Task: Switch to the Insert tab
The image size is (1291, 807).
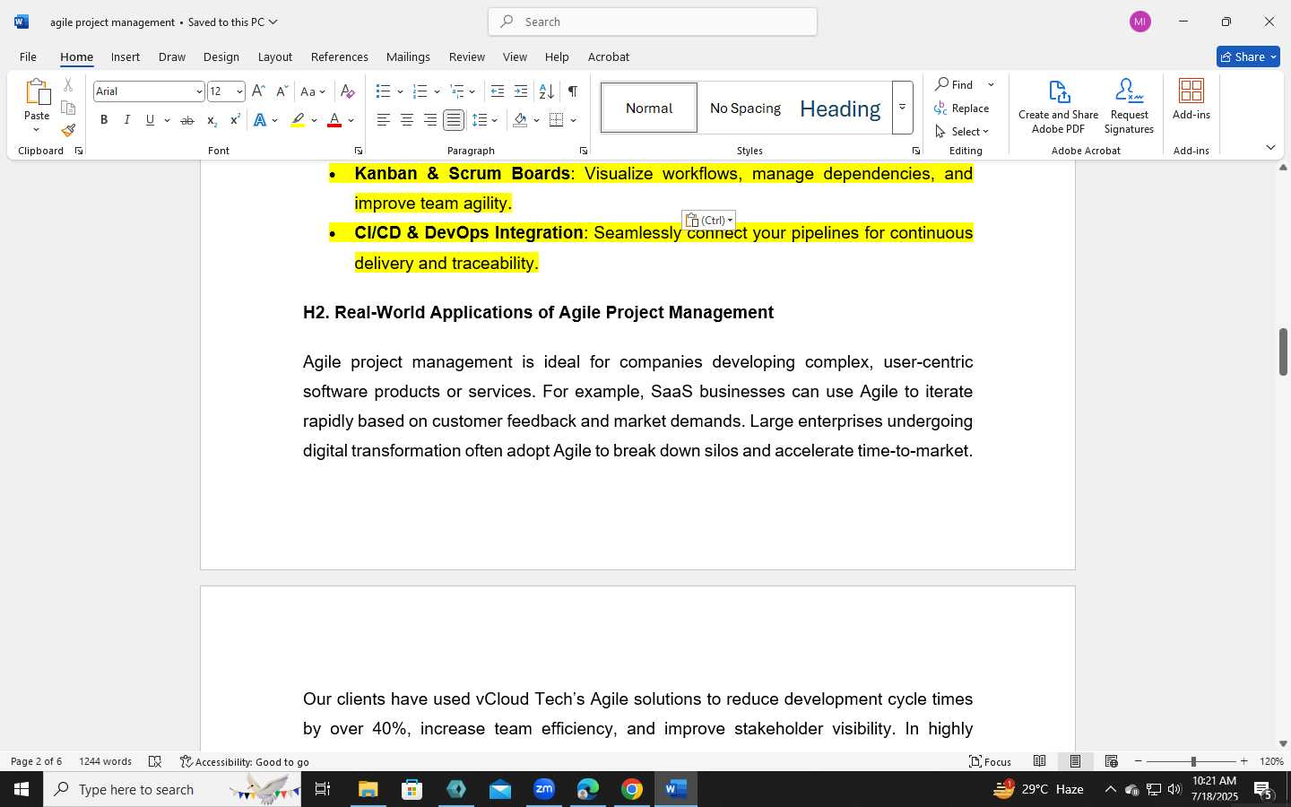Action: [x=126, y=56]
